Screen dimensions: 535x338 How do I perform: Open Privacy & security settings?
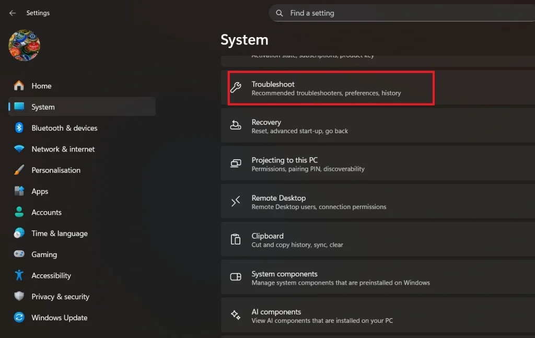point(60,297)
